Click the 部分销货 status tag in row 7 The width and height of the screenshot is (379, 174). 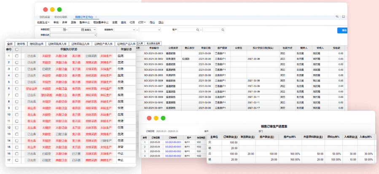pos(47,95)
